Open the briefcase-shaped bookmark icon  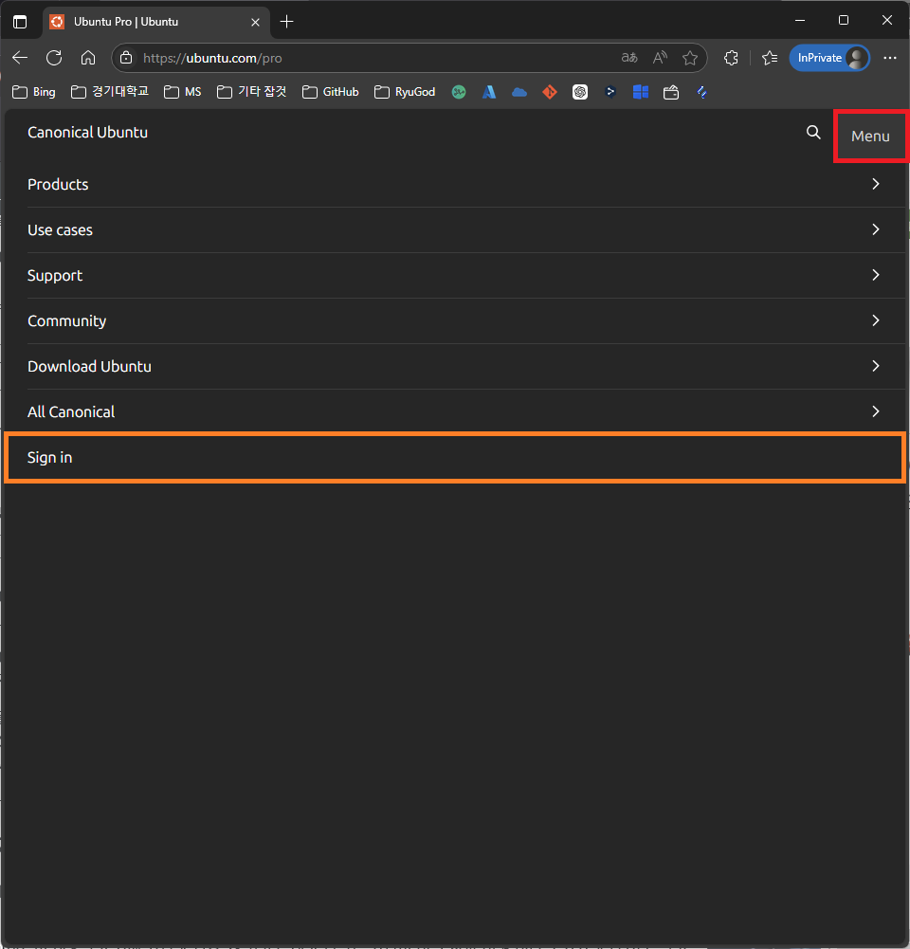[x=671, y=92]
